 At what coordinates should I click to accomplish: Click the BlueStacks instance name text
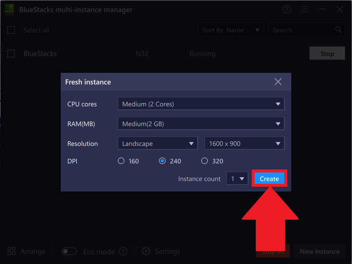coord(40,54)
